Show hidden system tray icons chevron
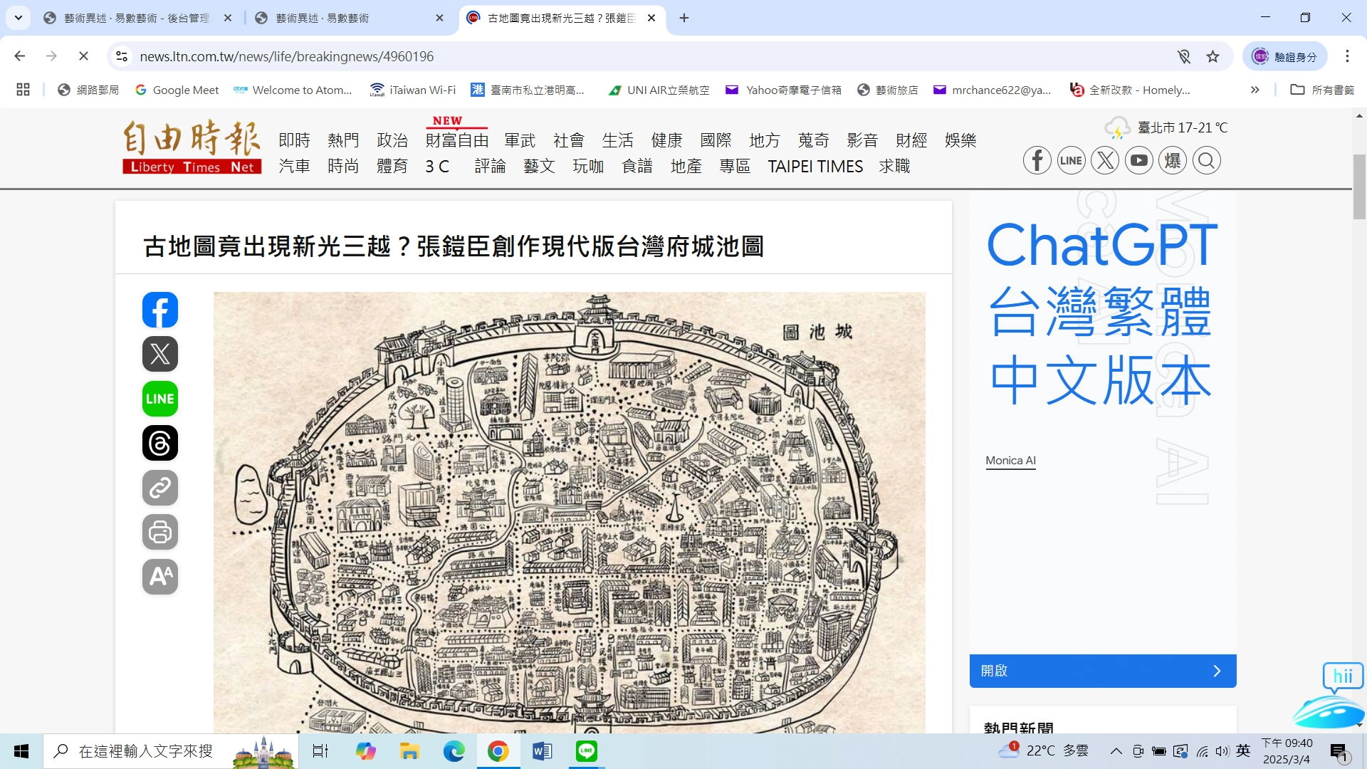 click(x=1116, y=750)
